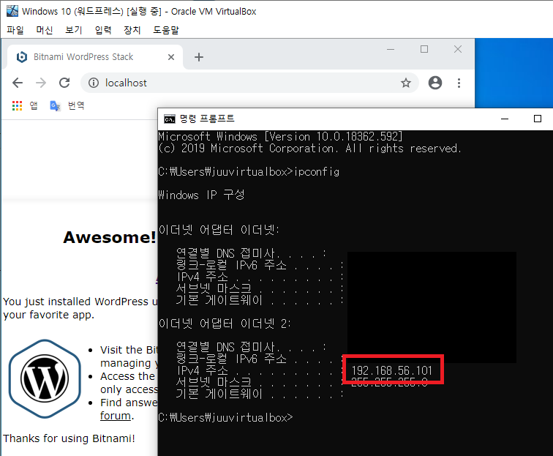Open the Chrome profile avatar

click(435, 83)
